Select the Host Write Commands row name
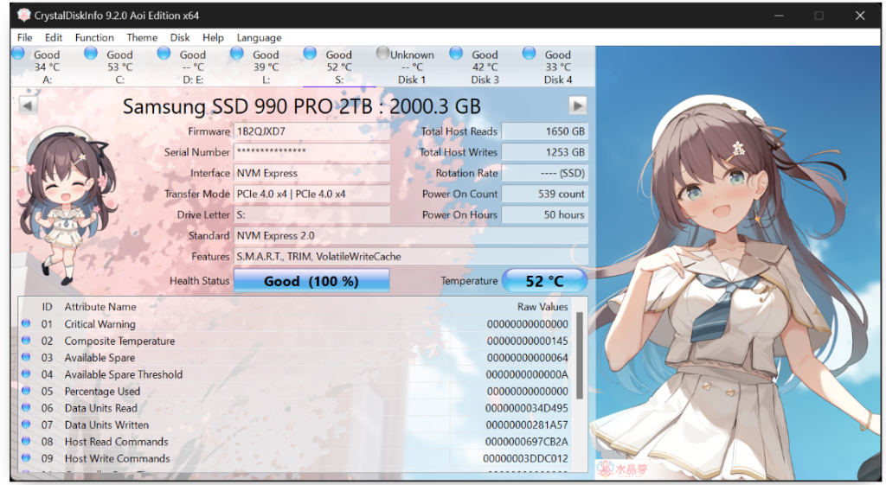The height and width of the screenshot is (485, 886). click(117, 458)
